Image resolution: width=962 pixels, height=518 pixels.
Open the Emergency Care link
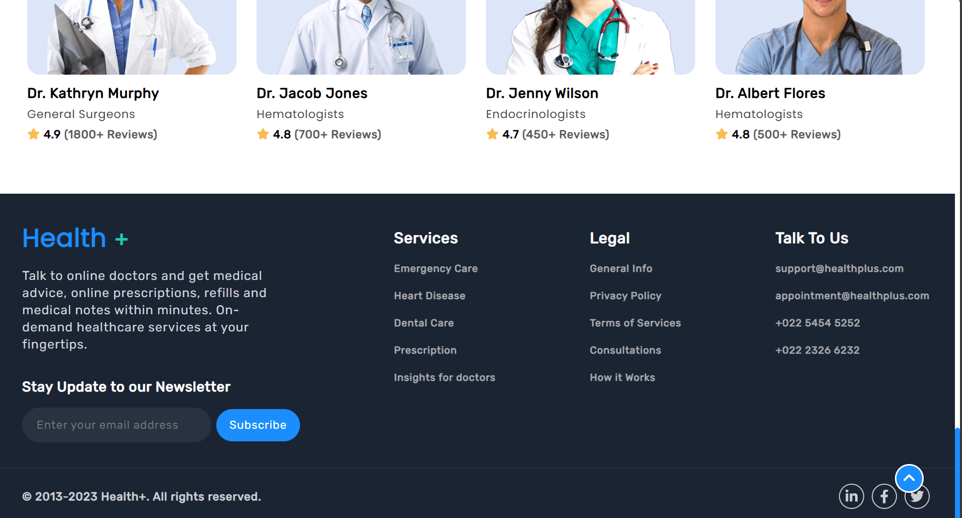point(436,268)
